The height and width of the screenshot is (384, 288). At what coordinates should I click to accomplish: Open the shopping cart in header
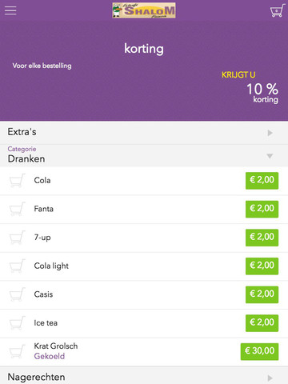point(278,10)
